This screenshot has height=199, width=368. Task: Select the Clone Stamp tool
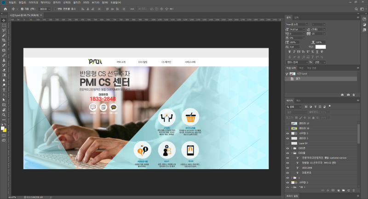(x=4, y=60)
